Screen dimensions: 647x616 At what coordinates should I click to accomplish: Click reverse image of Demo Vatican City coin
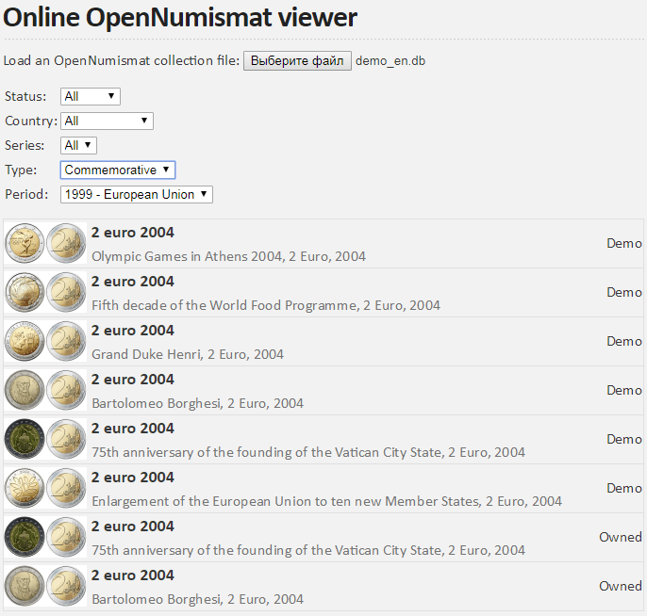coord(66,439)
